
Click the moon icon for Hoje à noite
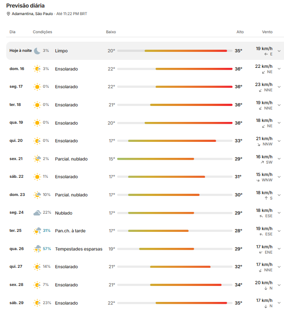[37, 51]
